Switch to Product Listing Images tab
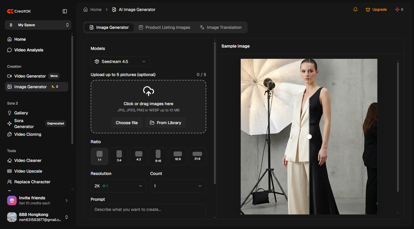414x229 pixels. point(164,27)
